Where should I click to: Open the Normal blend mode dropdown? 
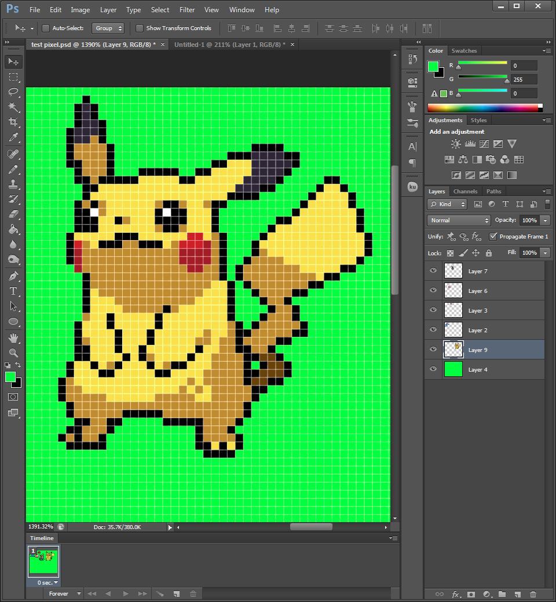(x=459, y=221)
